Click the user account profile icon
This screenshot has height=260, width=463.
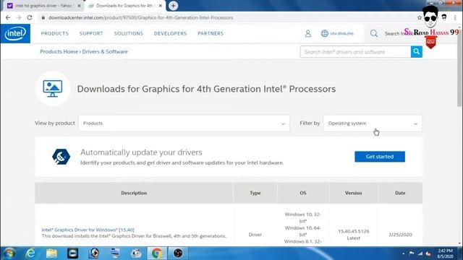[x=308, y=34]
